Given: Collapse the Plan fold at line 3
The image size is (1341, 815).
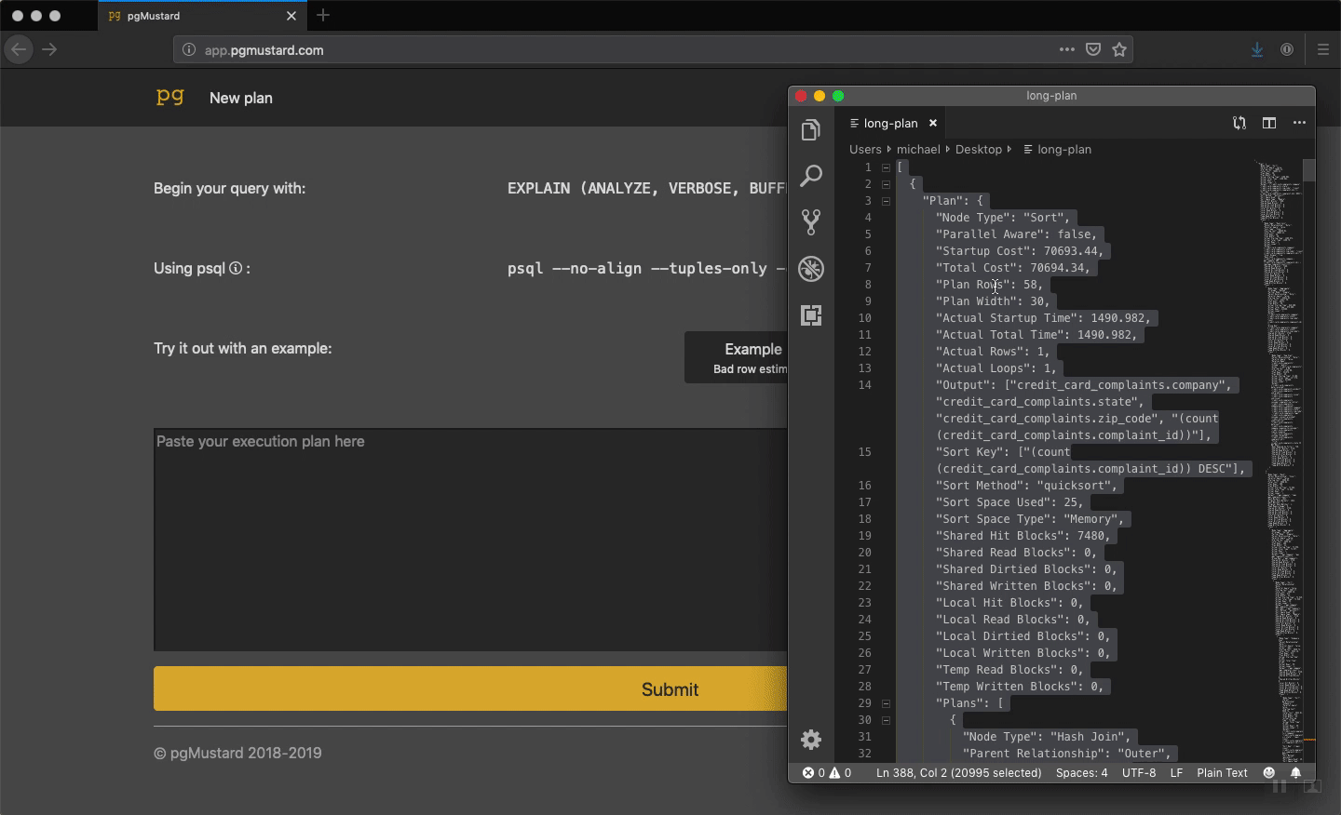Looking at the screenshot, I should click(886, 201).
